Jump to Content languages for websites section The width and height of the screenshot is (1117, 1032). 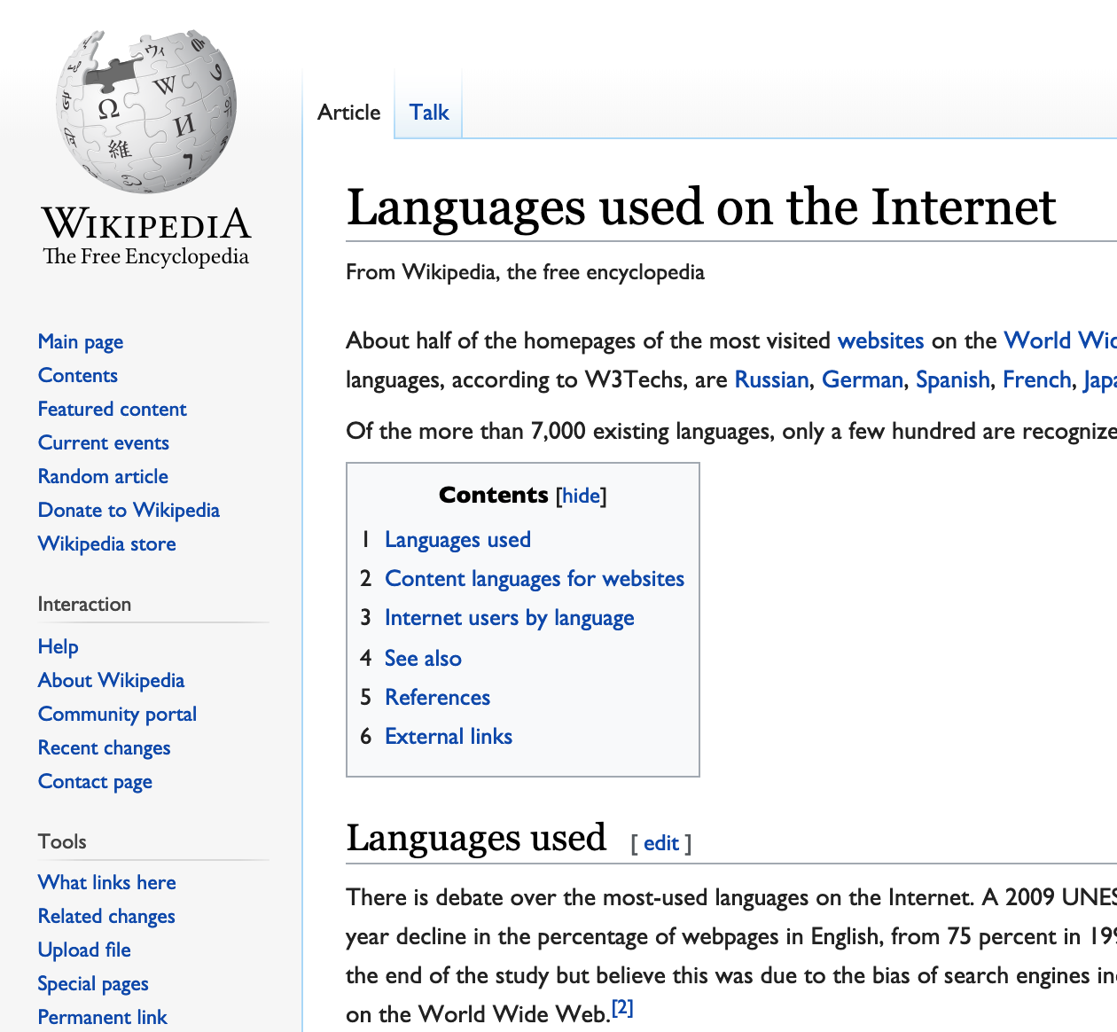pyautogui.click(x=535, y=579)
